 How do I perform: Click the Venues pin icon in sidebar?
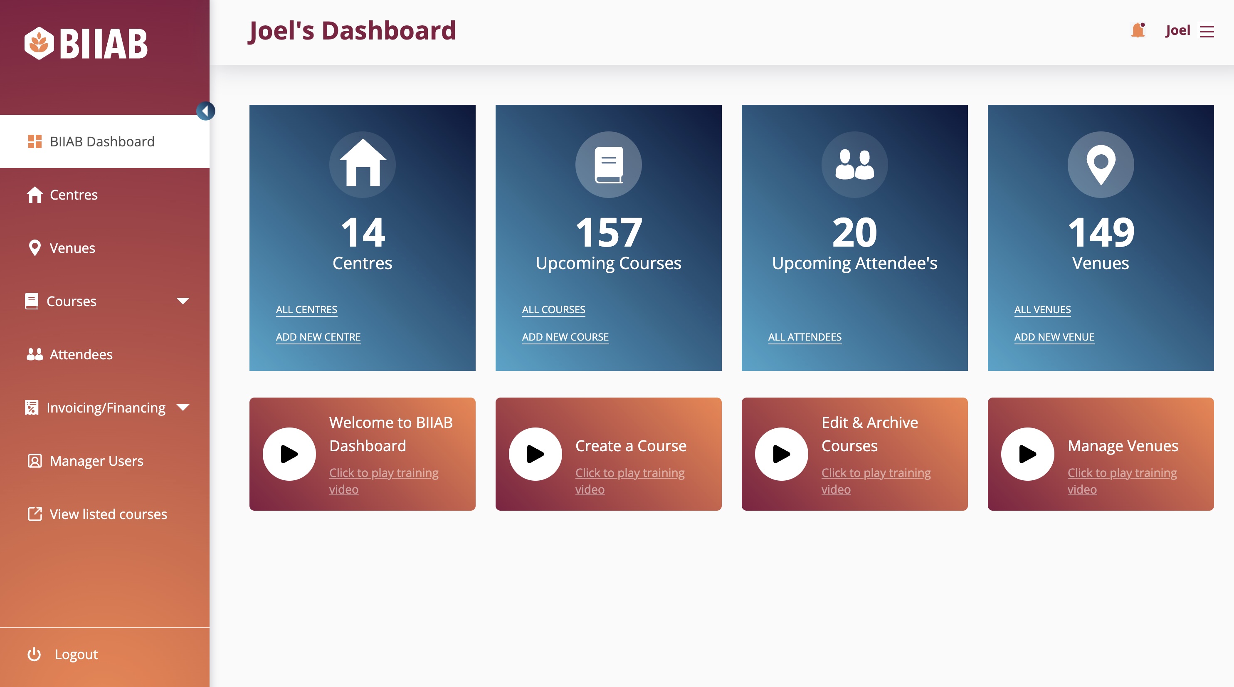[35, 248]
